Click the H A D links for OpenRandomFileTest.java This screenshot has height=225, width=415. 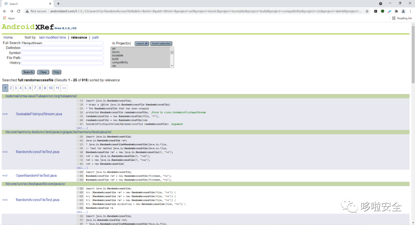point(5,175)
